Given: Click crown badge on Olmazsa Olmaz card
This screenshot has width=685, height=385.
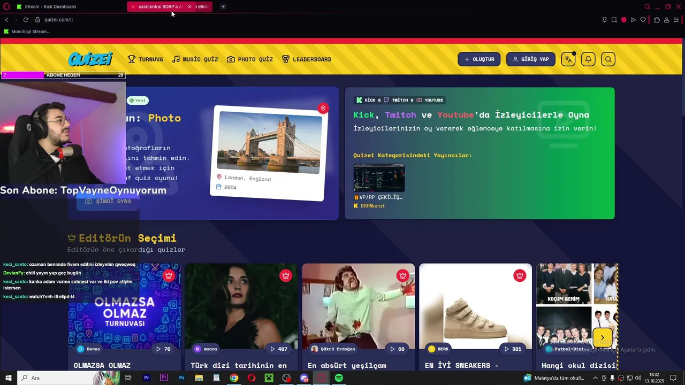Looking at the screenshot, I should click(169, 275).
